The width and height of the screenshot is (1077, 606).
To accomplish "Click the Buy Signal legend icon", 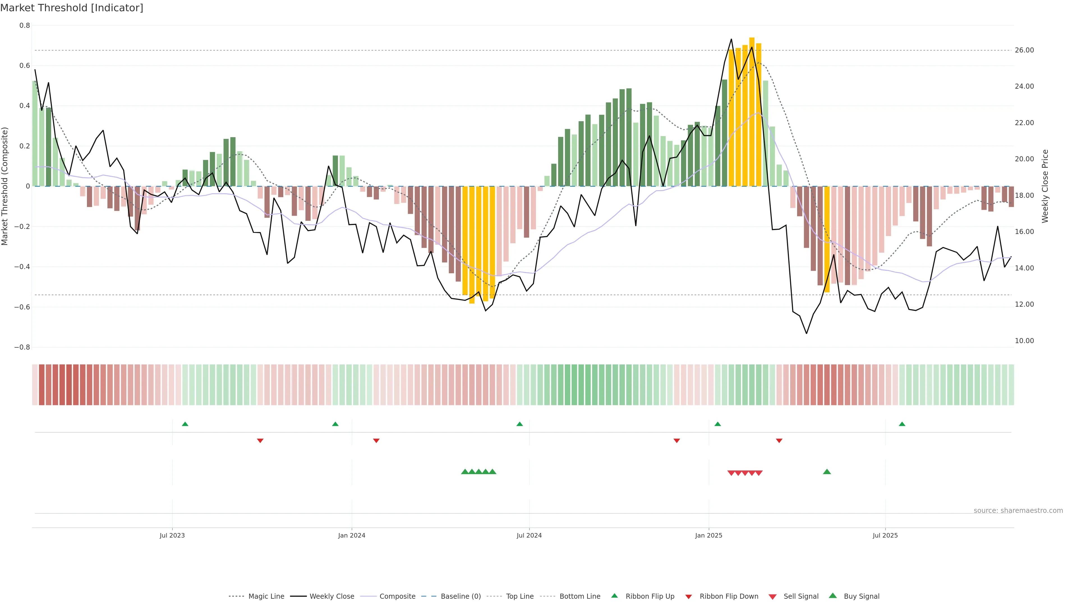I will pos(833,596).
